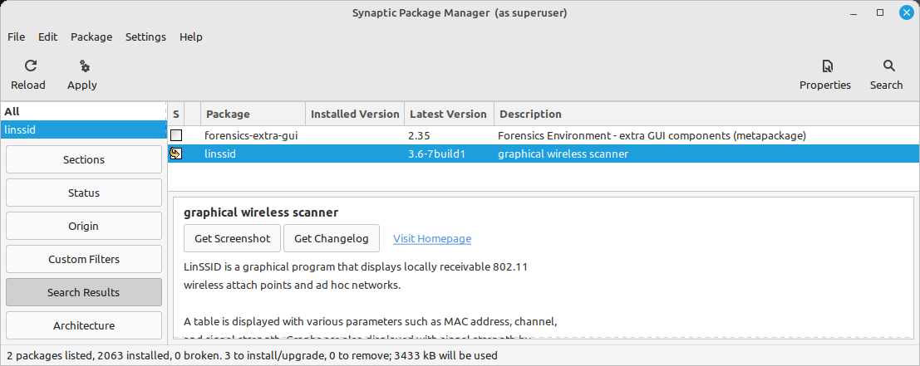
Task: Click Get Screenshot button
Action: point(232,238)
